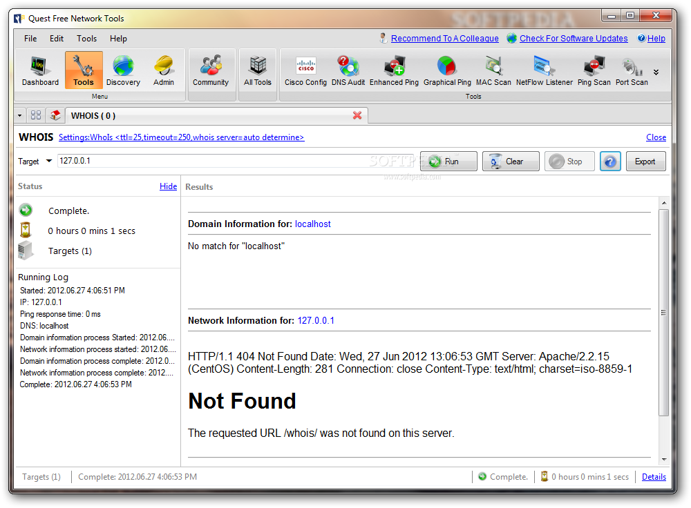
Task: Click the Help link at top right
Action: tap(656, 38)
